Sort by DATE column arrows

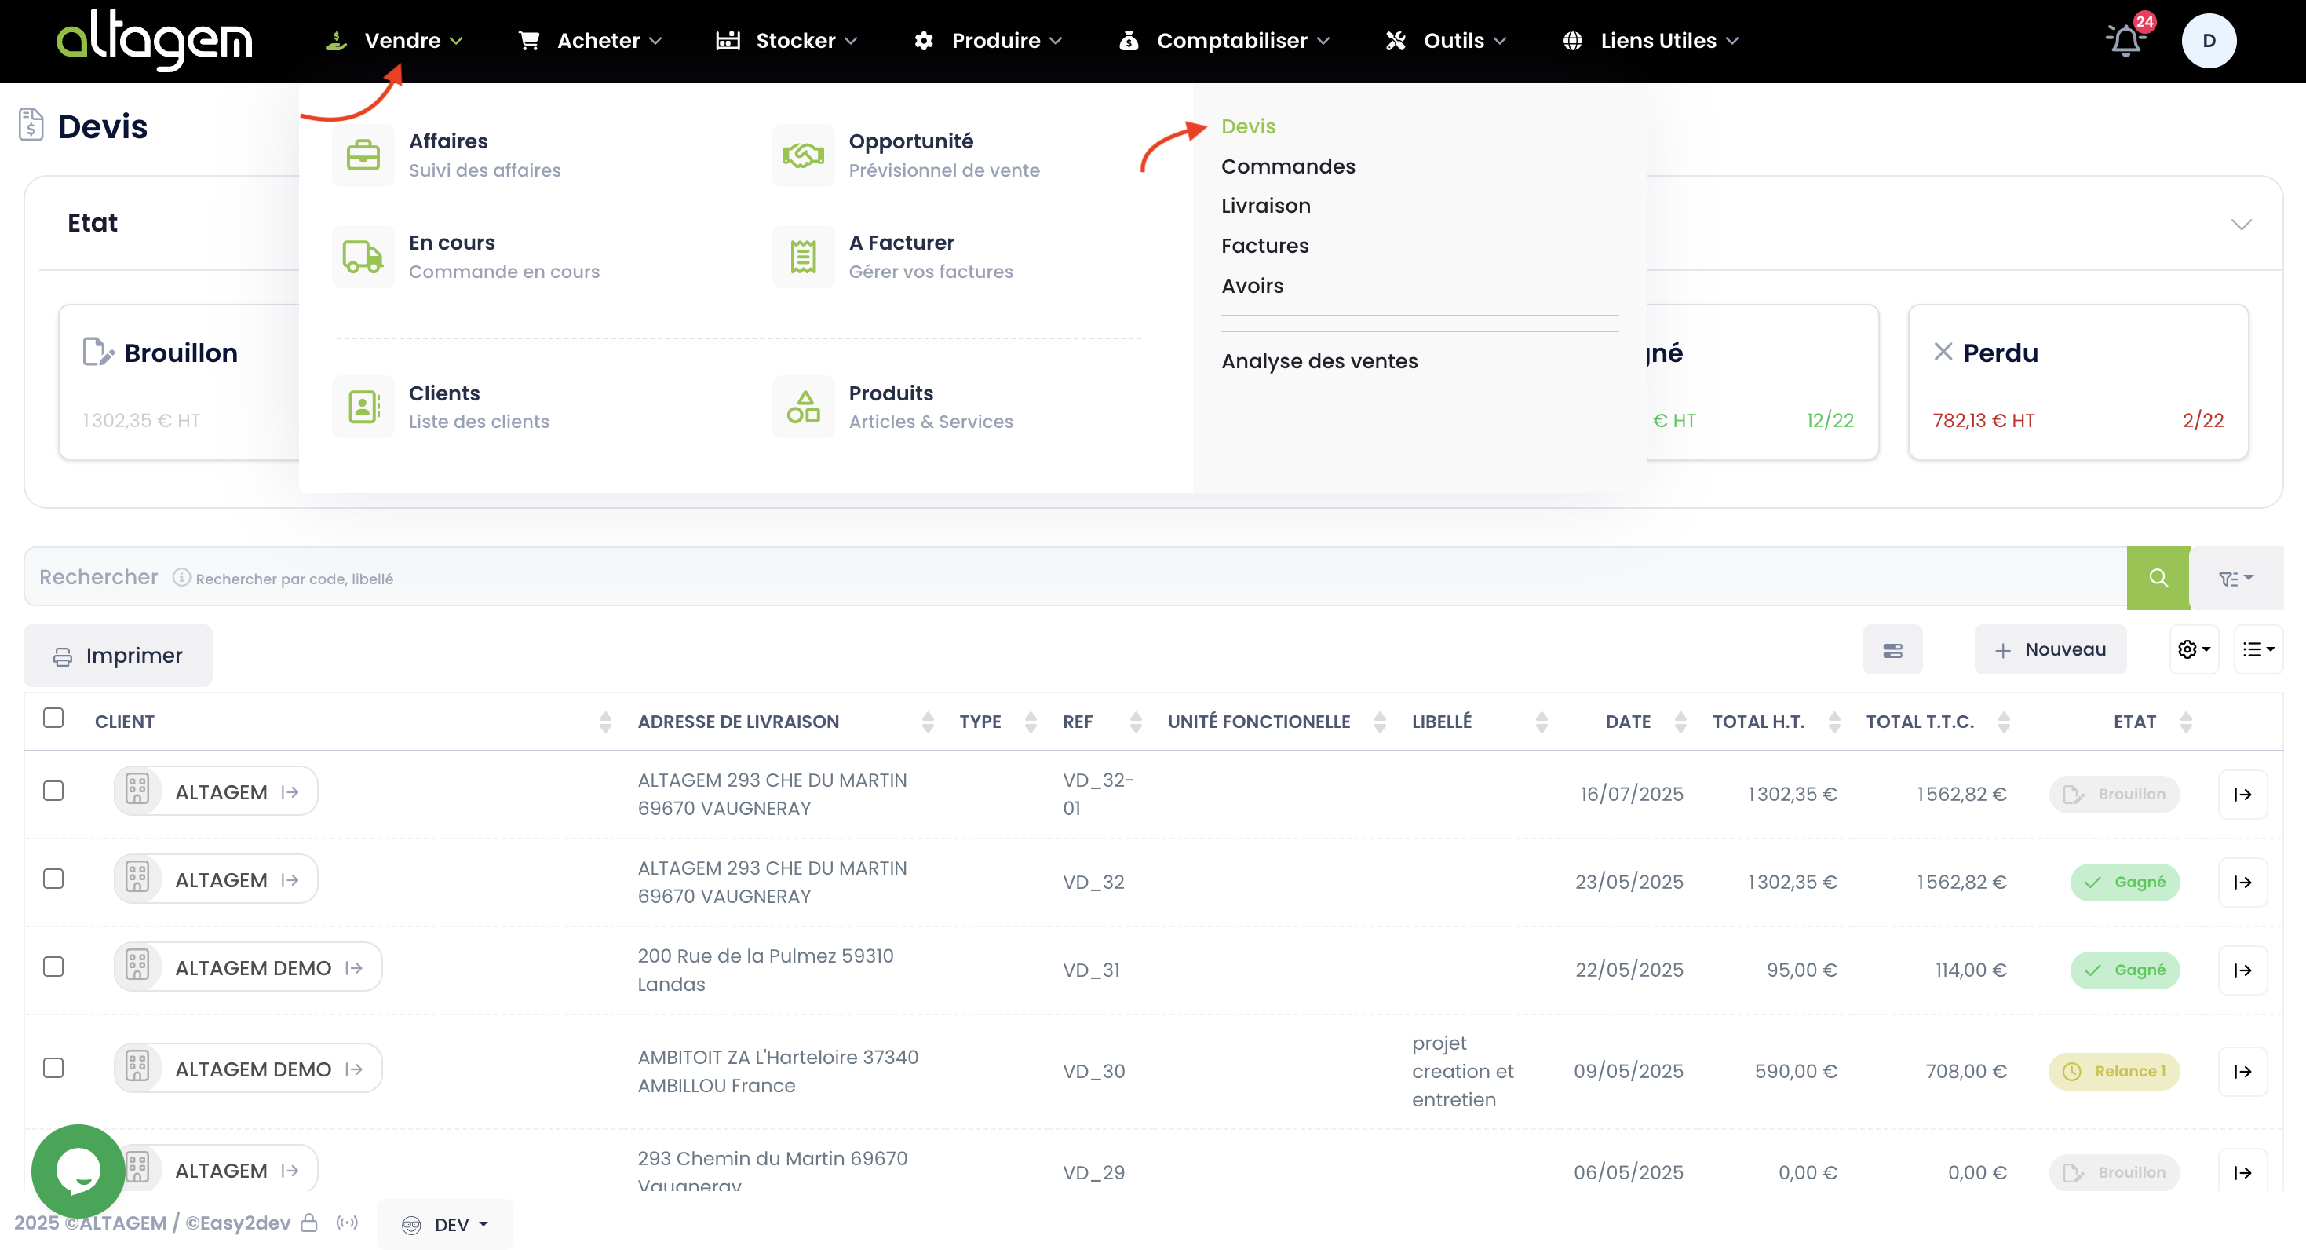[x=1680, y=722]
